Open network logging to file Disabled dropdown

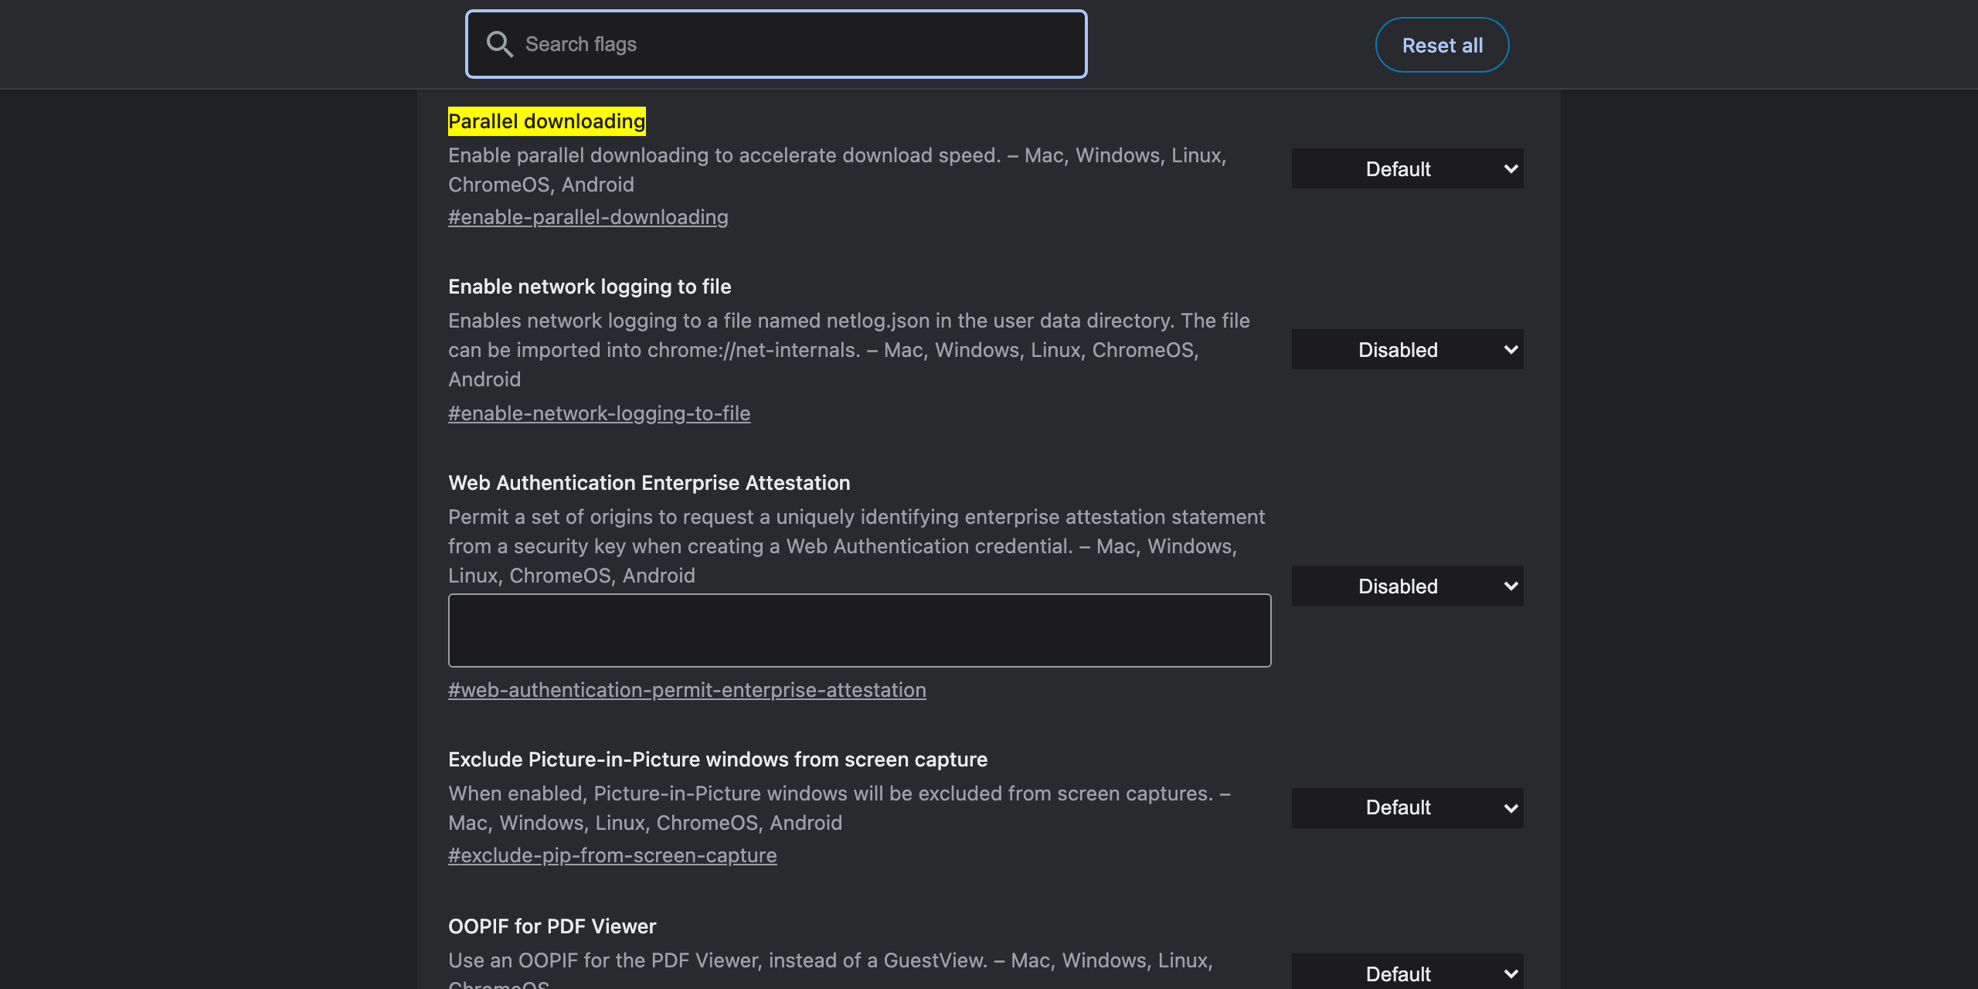(1407, 349)
